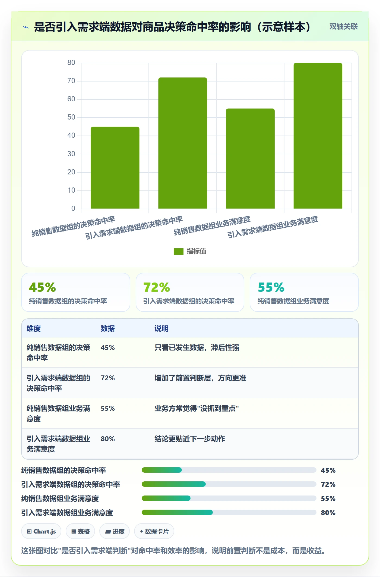Click the 数据 column header
Viewport: 380px width, 577px height.
point(108,328)
